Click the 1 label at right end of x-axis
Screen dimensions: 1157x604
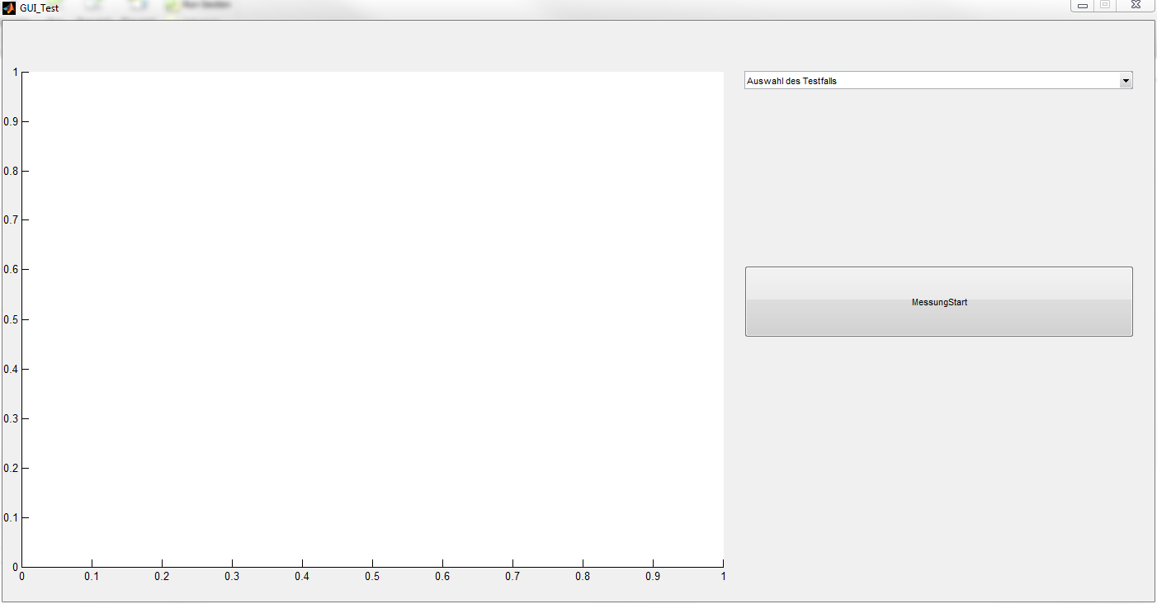[x=723, y=577]
